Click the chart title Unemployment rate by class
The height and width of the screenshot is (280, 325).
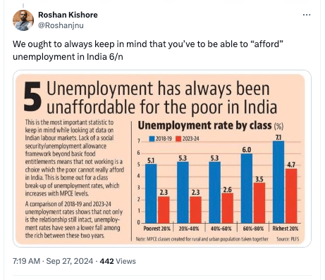(204, 125)
